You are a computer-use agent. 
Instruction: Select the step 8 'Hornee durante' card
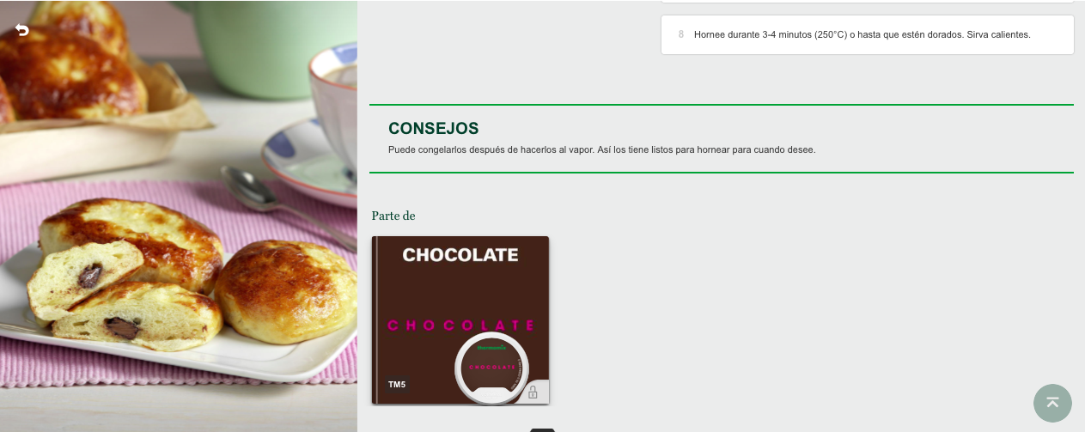click(868, 34)
